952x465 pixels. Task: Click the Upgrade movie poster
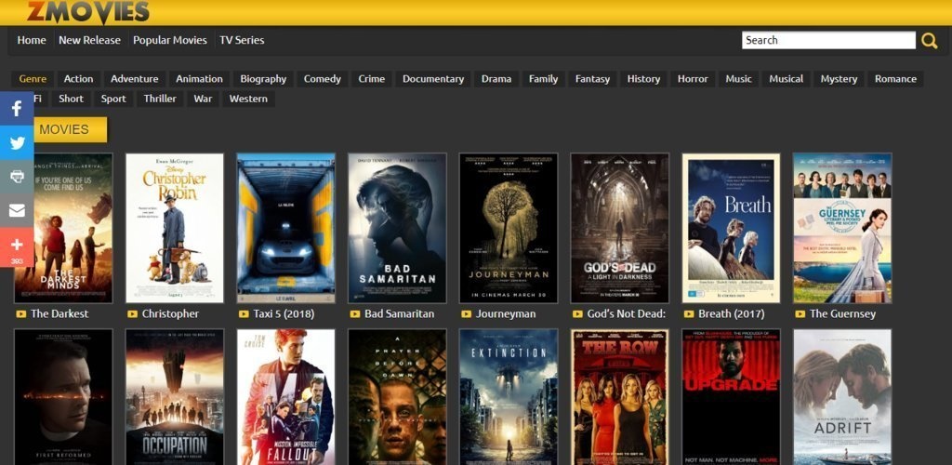tap(731, 397)
